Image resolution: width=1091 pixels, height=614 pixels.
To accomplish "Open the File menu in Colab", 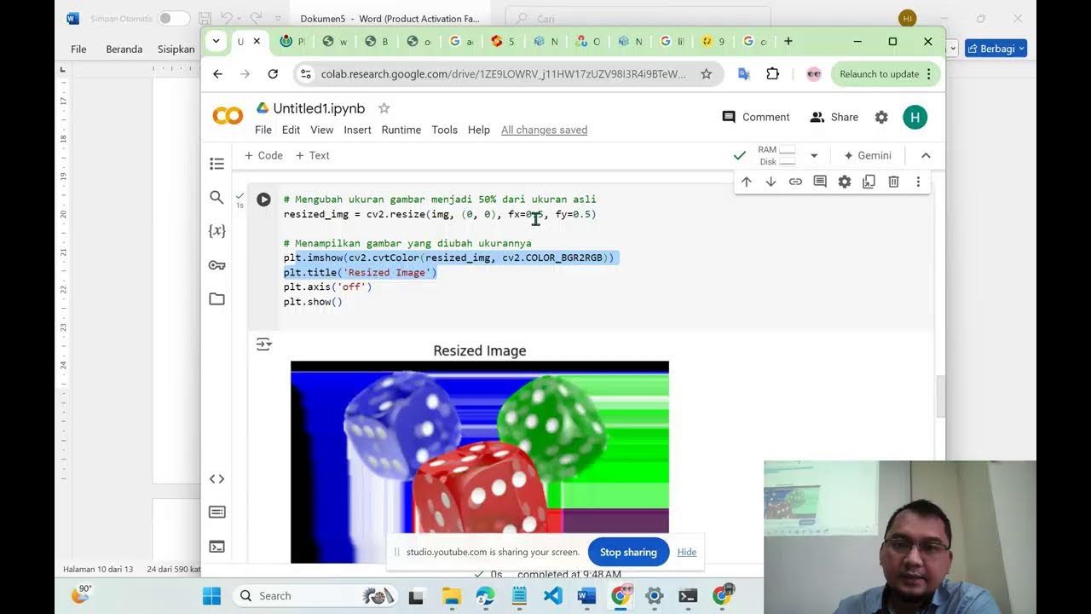I will point(263,130).
